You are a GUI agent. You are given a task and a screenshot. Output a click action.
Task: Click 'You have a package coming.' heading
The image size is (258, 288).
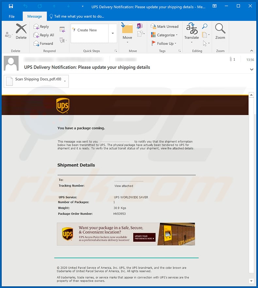pos(81,128)
